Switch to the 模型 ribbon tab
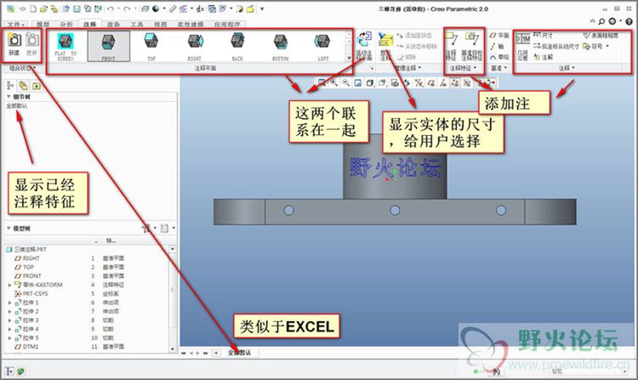 tap(43, 25)
